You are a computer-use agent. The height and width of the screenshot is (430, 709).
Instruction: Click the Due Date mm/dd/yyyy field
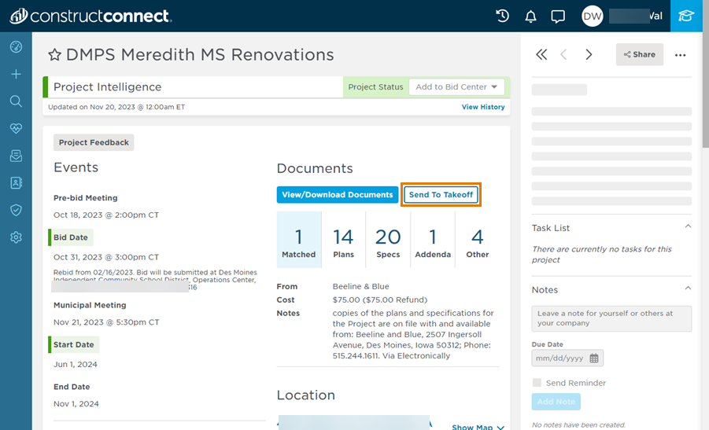(567, 358)
